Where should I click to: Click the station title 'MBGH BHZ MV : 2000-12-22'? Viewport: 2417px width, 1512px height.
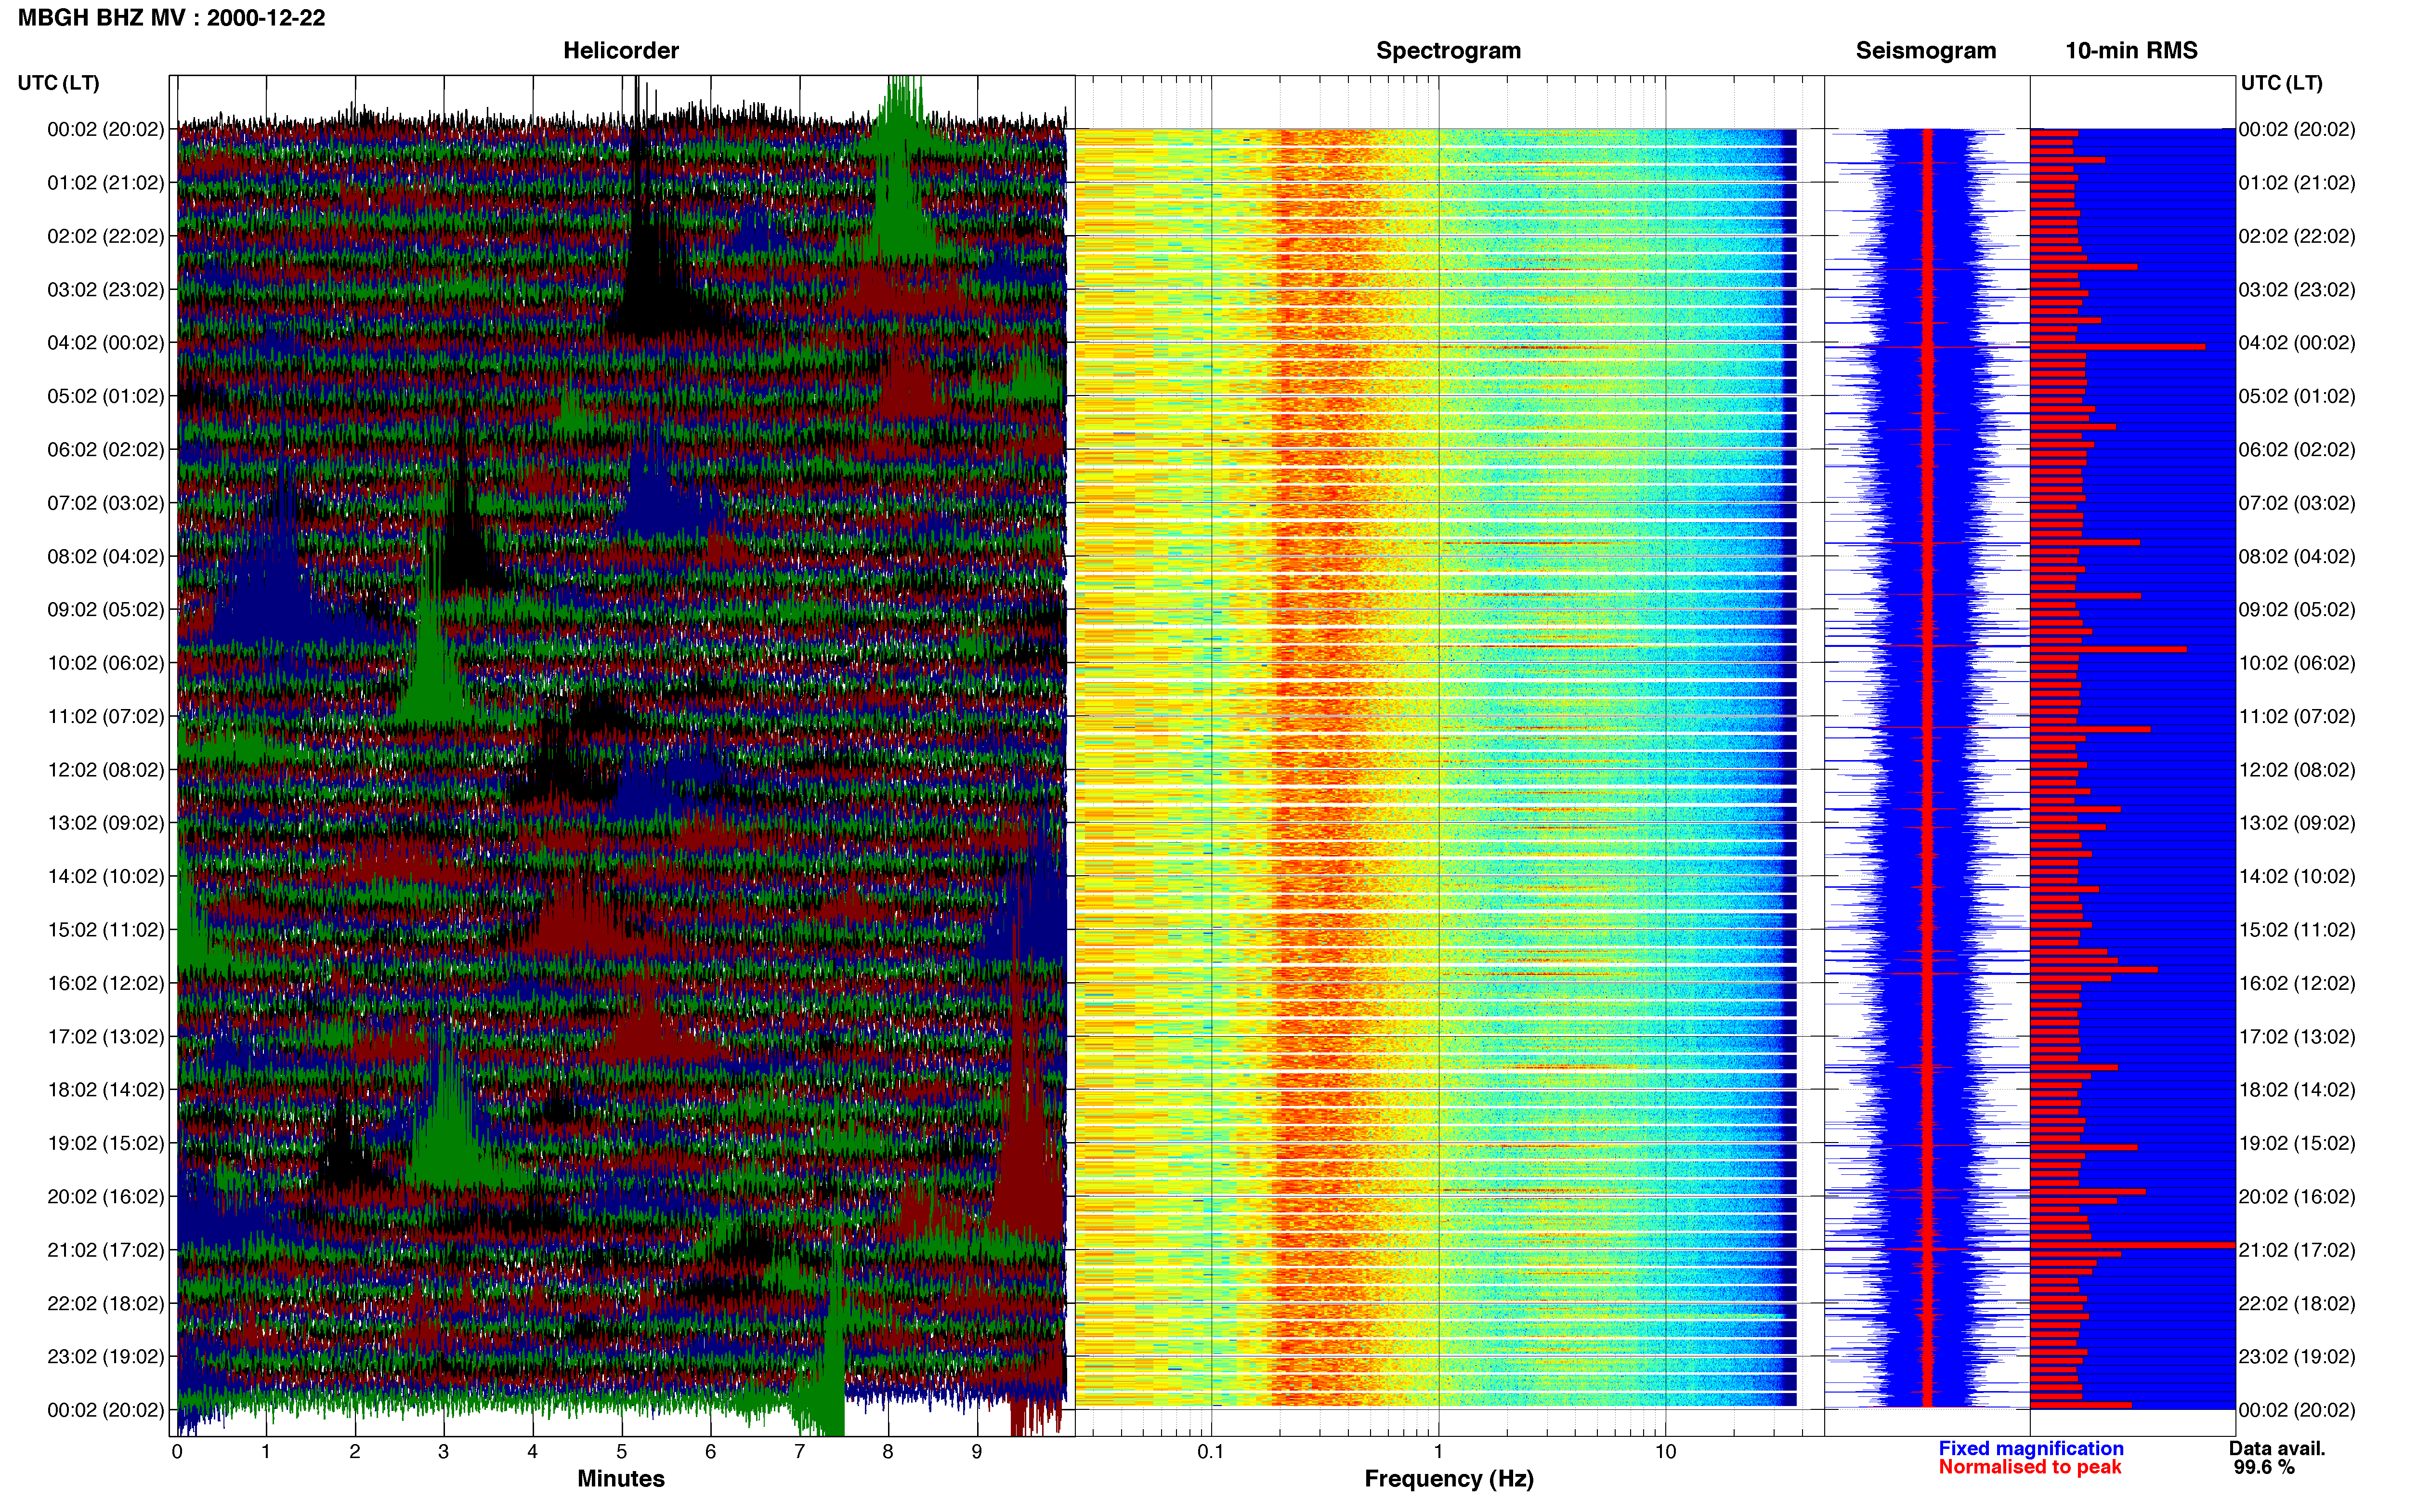click(171, 18)
